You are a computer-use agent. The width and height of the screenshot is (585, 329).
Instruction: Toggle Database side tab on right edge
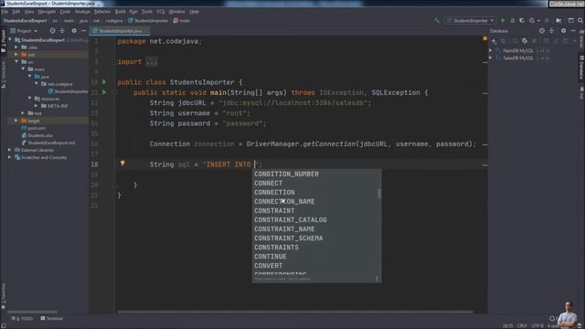581,67
